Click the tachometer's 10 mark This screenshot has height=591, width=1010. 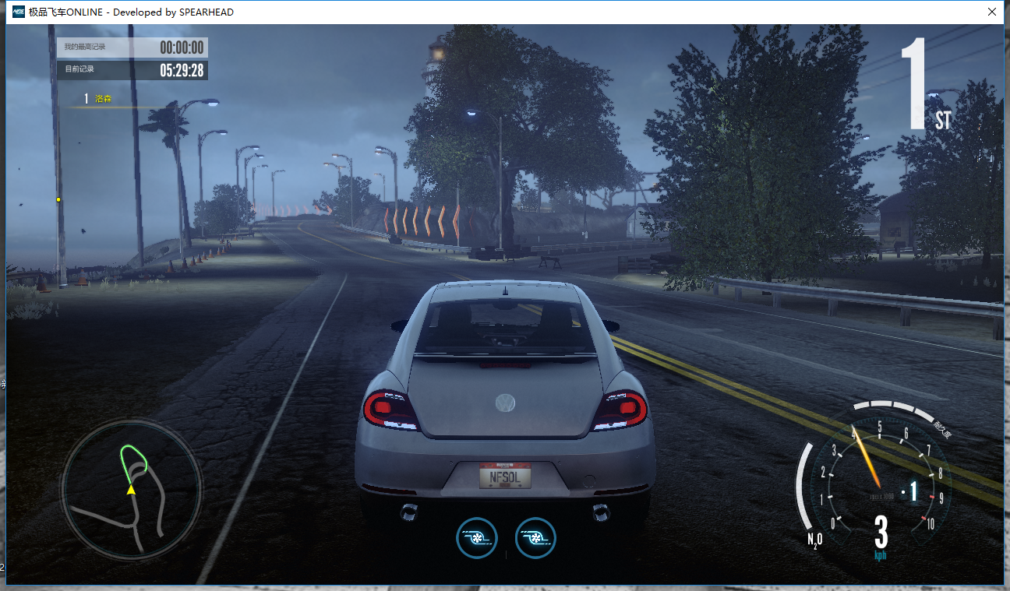(930, 524)
